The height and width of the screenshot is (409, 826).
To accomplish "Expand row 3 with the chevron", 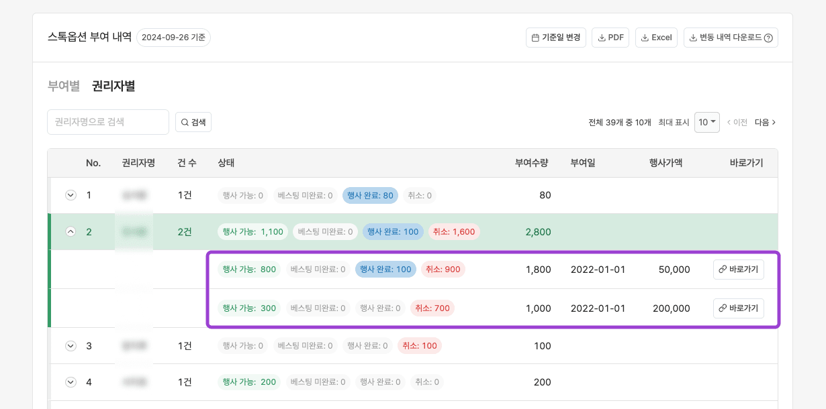I will (71, 346).
